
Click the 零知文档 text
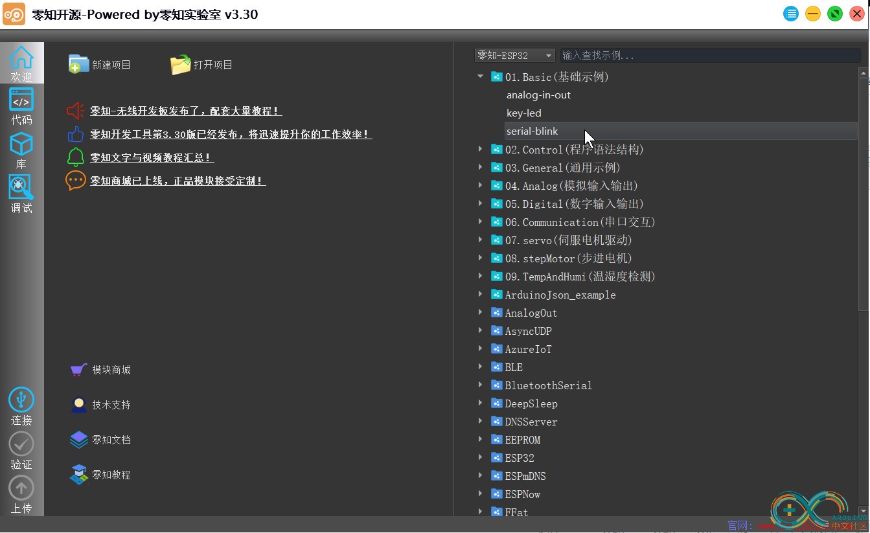[111, 440]
